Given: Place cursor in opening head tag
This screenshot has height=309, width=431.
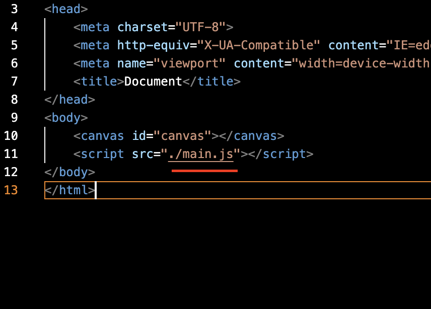Looking at the screenshot, I should [66, 9].
